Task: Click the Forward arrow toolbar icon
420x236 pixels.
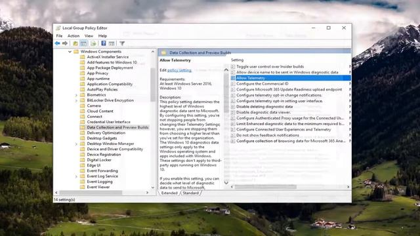Action: point(65,43)
